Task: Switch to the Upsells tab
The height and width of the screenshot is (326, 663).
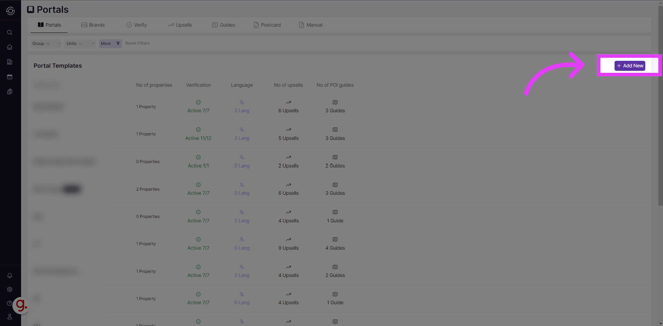Action: click(x=180, y=25)
